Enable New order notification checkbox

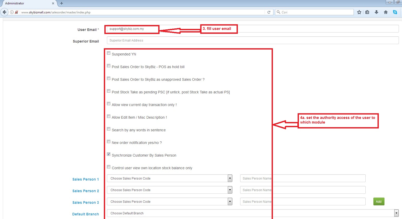[x=109, y=142]
